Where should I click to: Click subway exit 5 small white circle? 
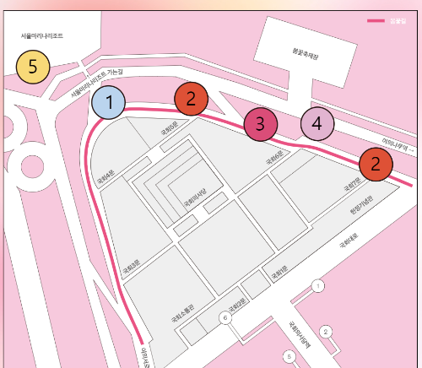(289, 356)
